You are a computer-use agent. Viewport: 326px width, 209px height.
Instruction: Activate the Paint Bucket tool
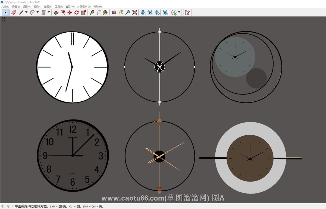point(105,13)
